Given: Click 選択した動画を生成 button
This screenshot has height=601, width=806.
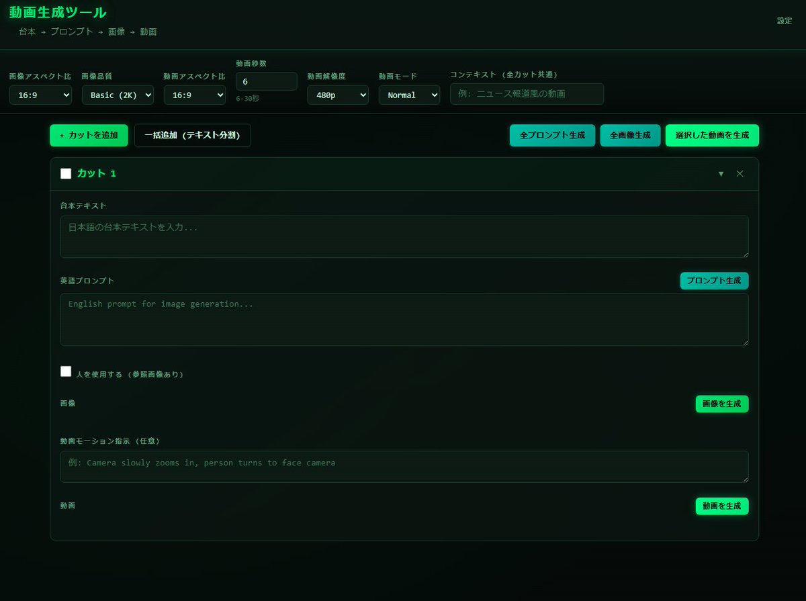Looking at the screenshot, I should 712,135.
